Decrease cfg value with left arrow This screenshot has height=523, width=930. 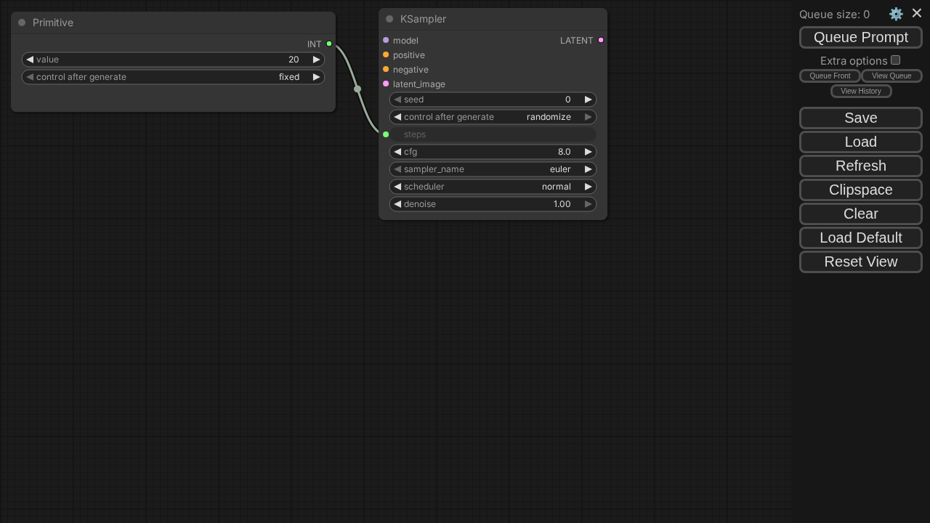tap(397, 152)
